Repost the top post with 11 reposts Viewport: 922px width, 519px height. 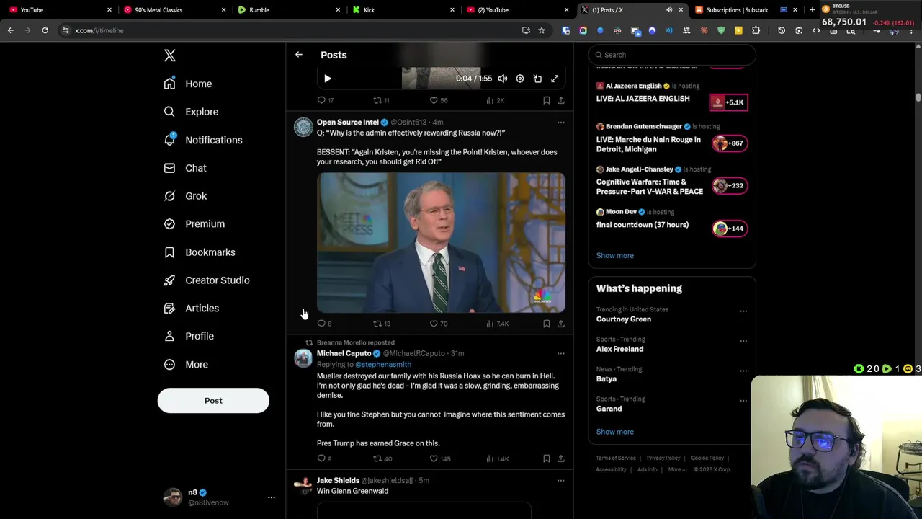[381, 100]
